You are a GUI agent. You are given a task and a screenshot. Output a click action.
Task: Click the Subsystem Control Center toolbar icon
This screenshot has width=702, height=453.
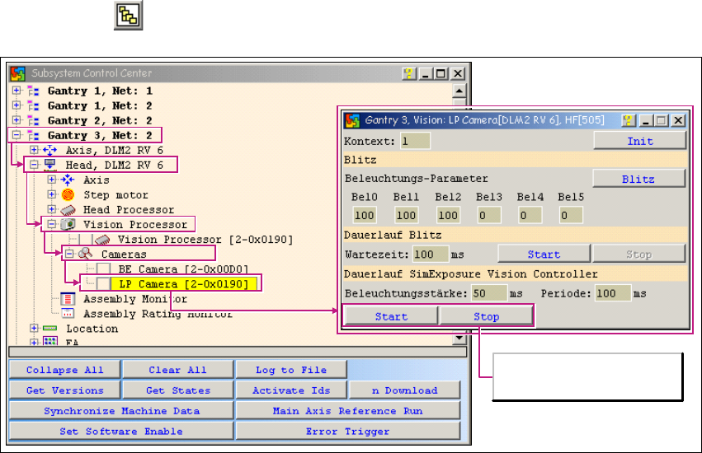(129, 16)
